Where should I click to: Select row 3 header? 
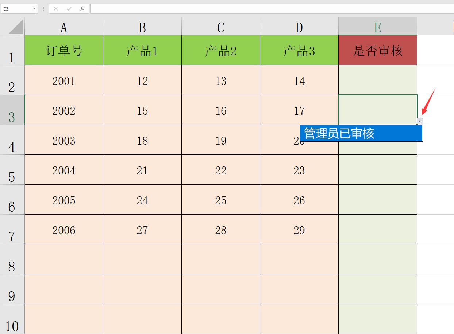12,110
